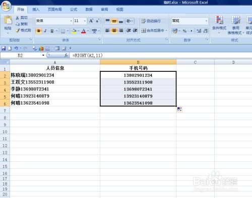Click the Select All corner button
Viewport: 252px width, 198px height.
[x=5, y=62]
